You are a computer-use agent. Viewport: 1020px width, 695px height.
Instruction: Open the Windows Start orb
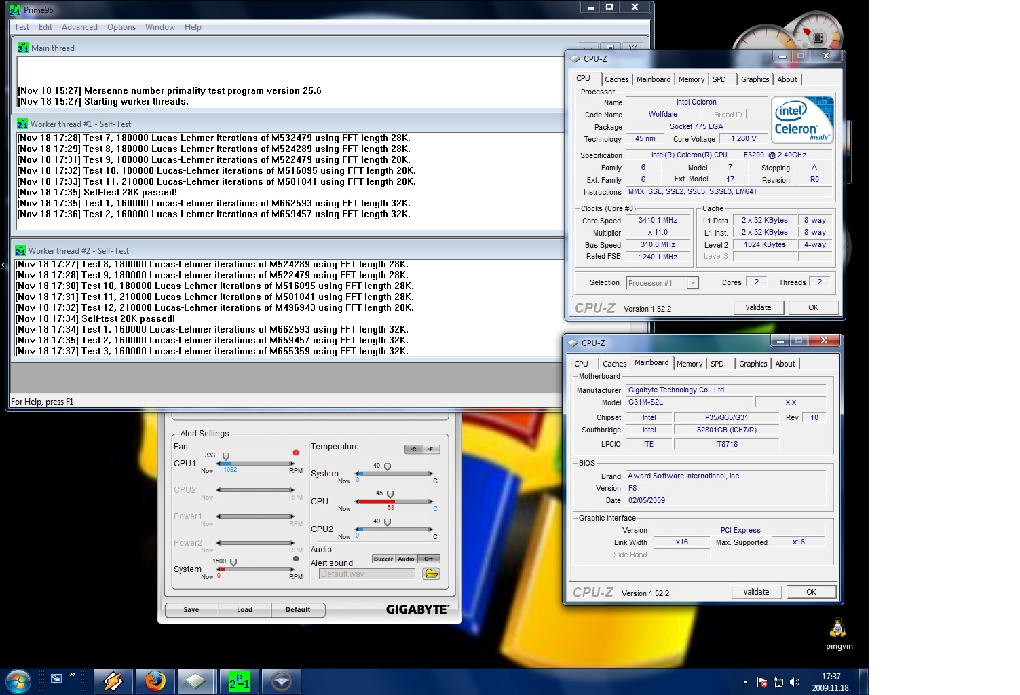[x=18, y=681]
